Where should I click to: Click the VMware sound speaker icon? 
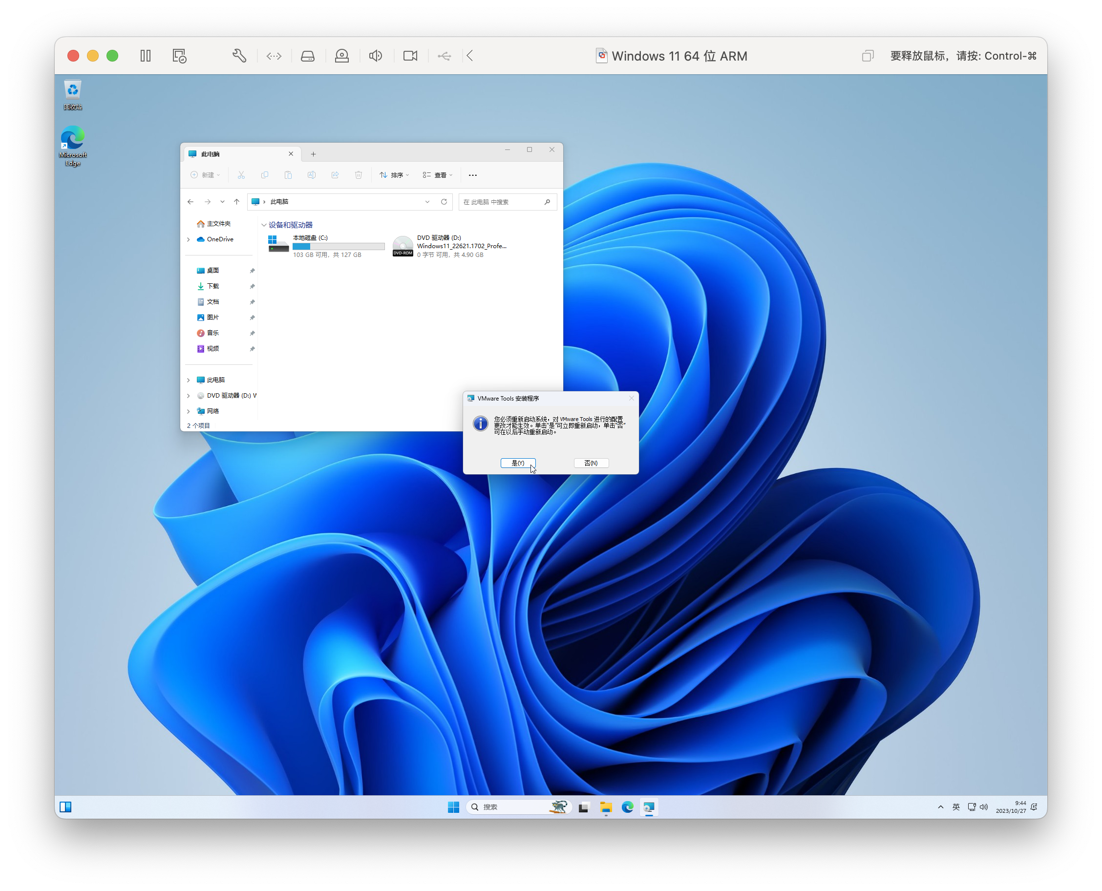pos(376,56)
